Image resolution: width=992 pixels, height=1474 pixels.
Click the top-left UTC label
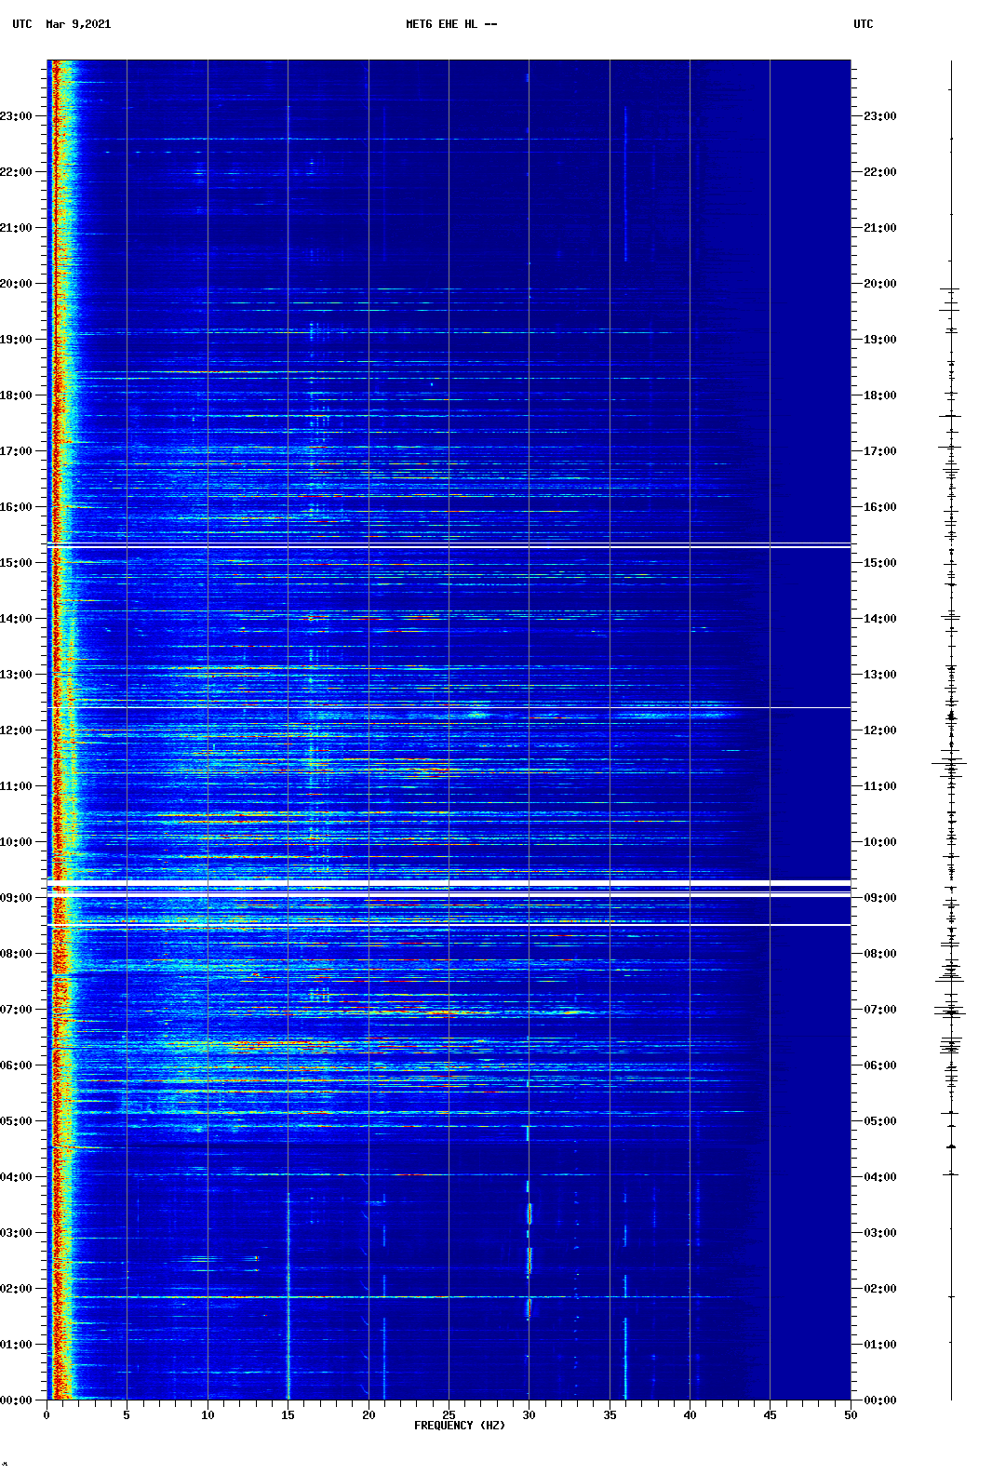coord(22,24)
